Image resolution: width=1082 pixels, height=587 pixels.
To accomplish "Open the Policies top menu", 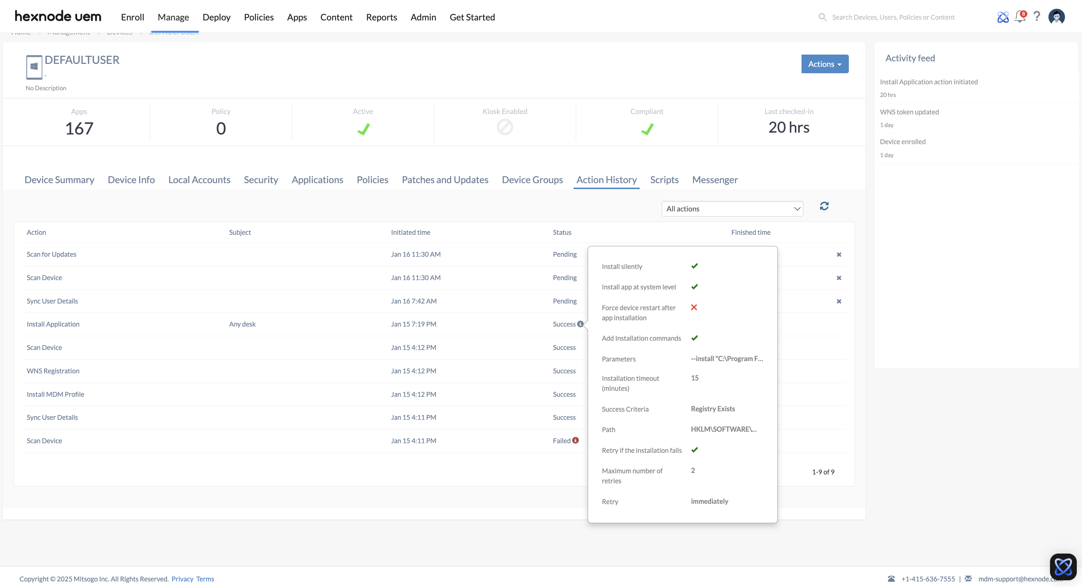I will coord(259,17).
